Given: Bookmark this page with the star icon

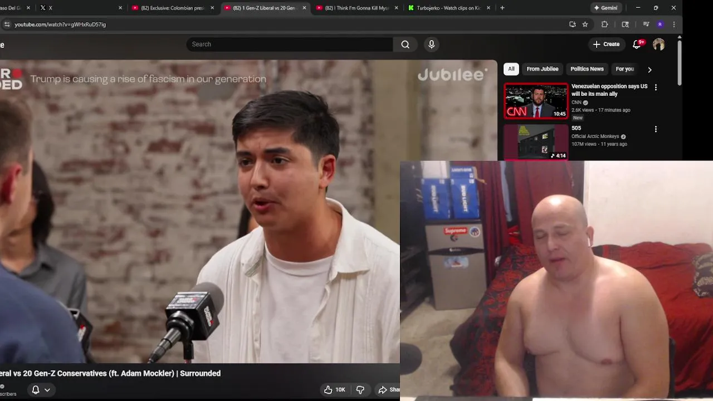Looking at the screenshot, I should pyautogui.click(x=585, y=25).
